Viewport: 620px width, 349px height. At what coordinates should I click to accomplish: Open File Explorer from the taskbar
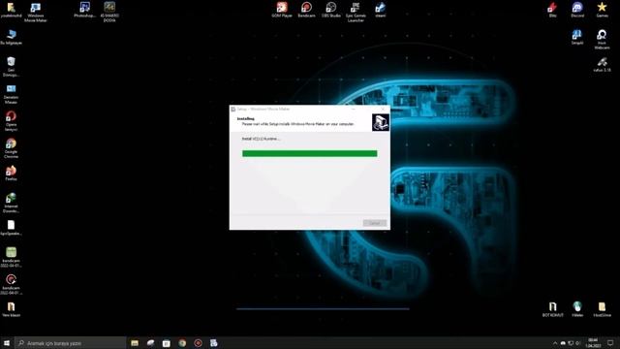135,342
